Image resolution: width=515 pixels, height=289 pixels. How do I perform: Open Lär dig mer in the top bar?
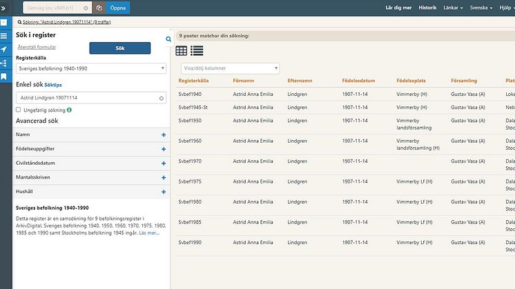[x=398, y=8]
